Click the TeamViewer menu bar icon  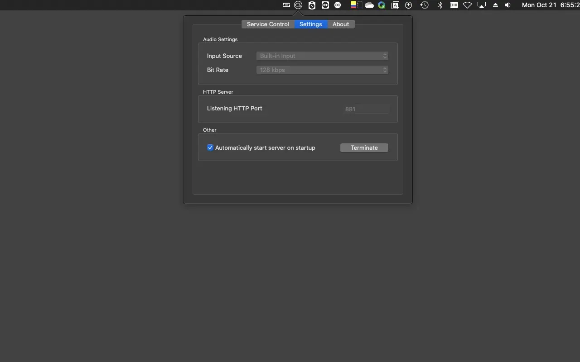click(324, 5)
